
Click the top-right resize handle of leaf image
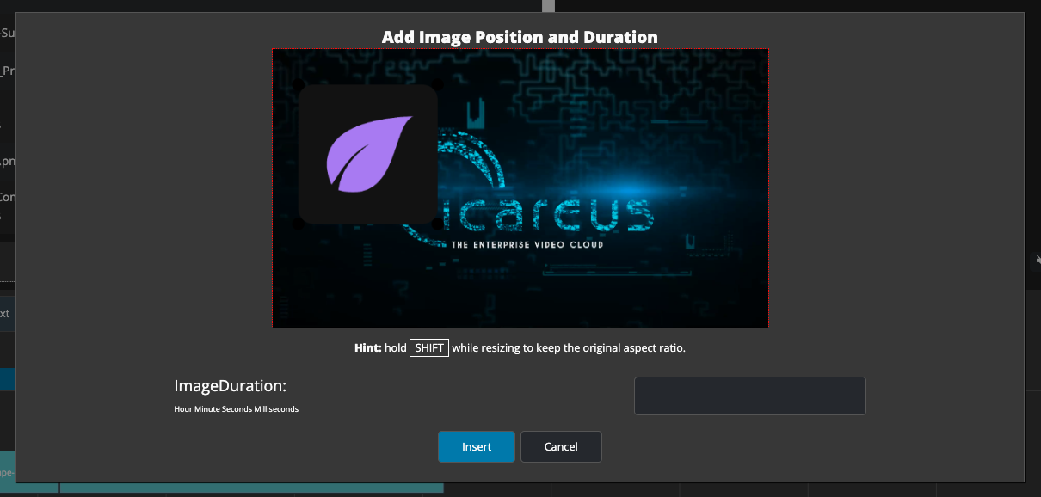pos(437,84)
